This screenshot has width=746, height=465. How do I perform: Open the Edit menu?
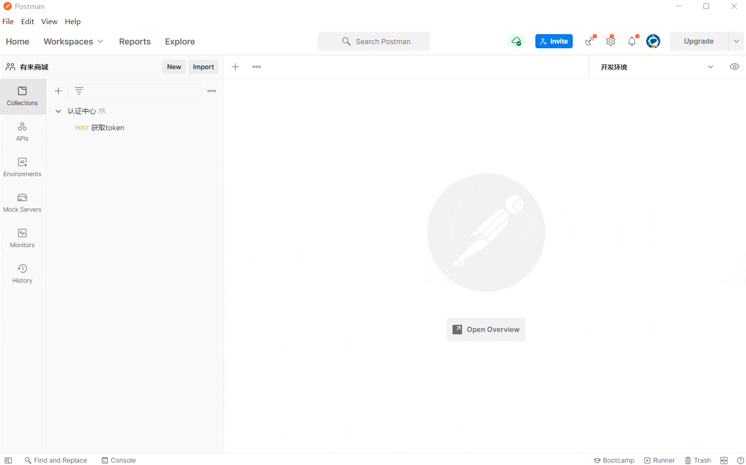(27, 22)
